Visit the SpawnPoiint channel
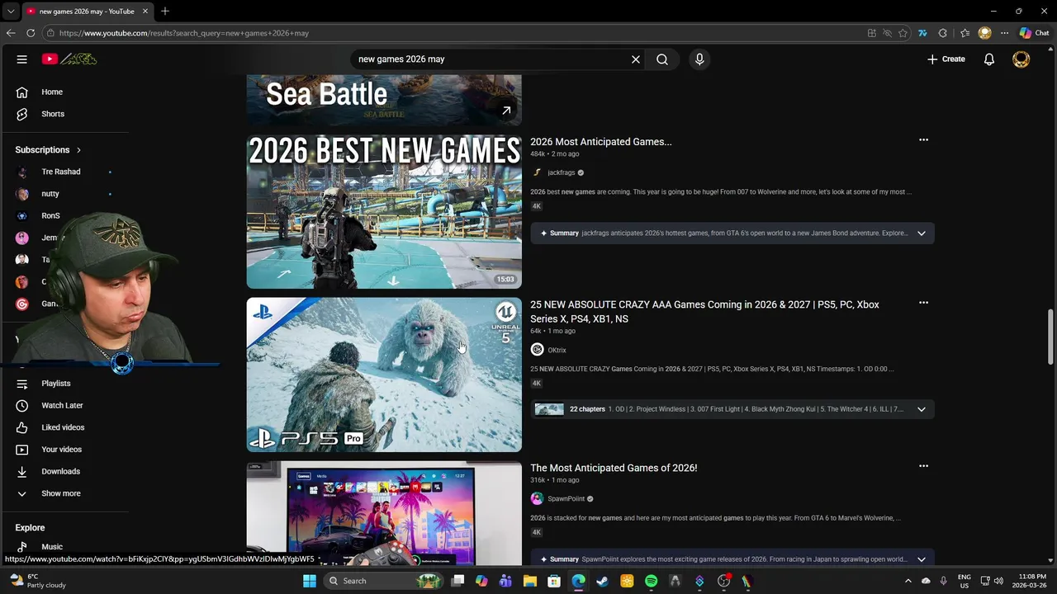This screenshot has width=1057, height=594. pyautogui.click(x=566, y=498)
